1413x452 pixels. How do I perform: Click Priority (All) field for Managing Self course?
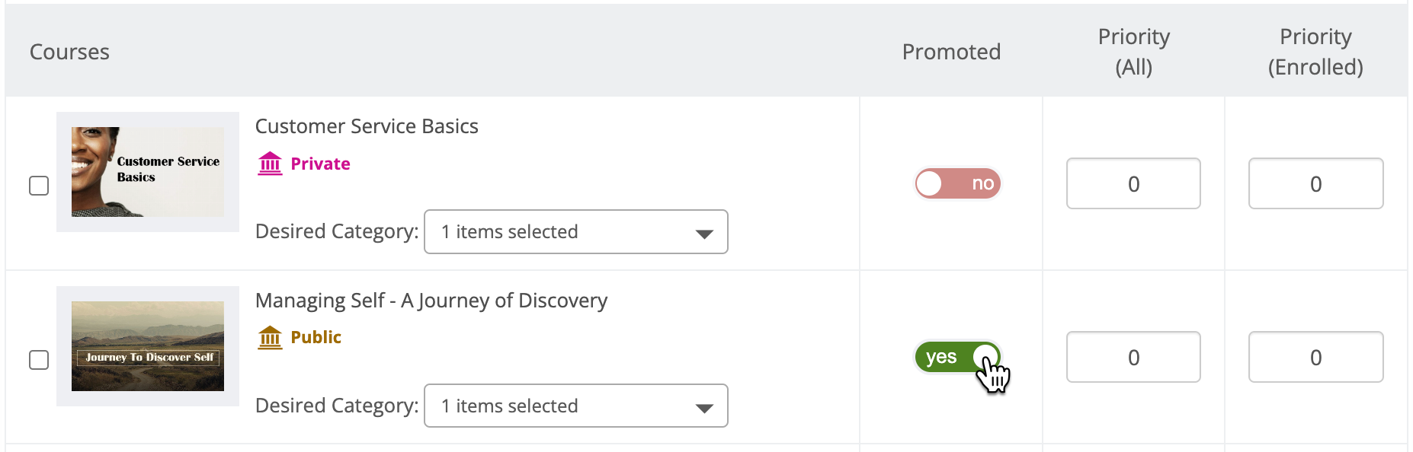(x=1133, y=357)
